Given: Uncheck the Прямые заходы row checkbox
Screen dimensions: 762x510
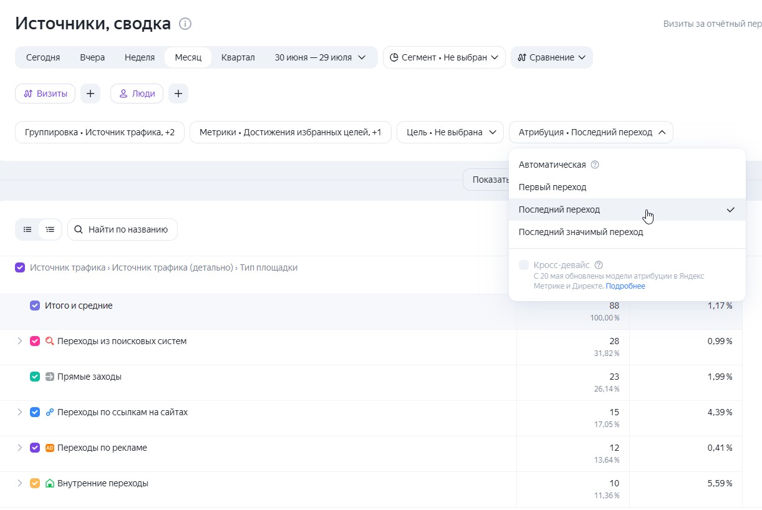Looking at the screenshot, I should [35, 377].
